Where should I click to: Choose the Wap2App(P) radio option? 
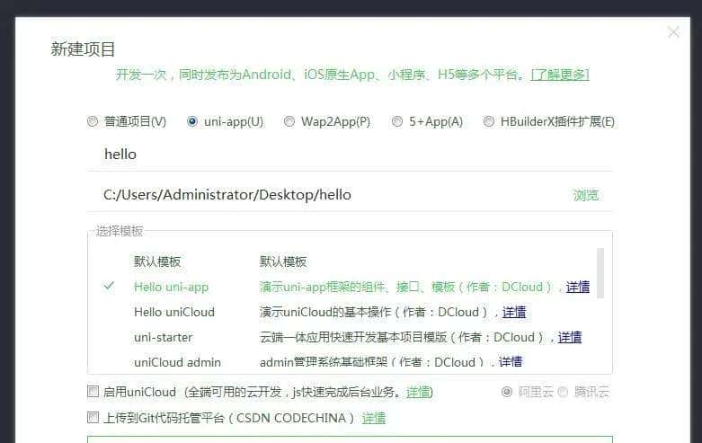289,121
